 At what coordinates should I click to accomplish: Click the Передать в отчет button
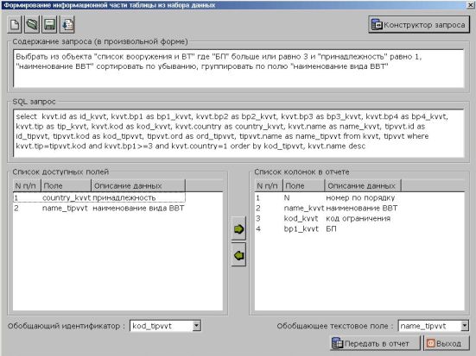click(x=375, y=344)
